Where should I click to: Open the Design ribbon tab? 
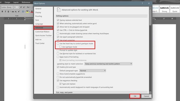pyautogui.click(x=7, y=2)
